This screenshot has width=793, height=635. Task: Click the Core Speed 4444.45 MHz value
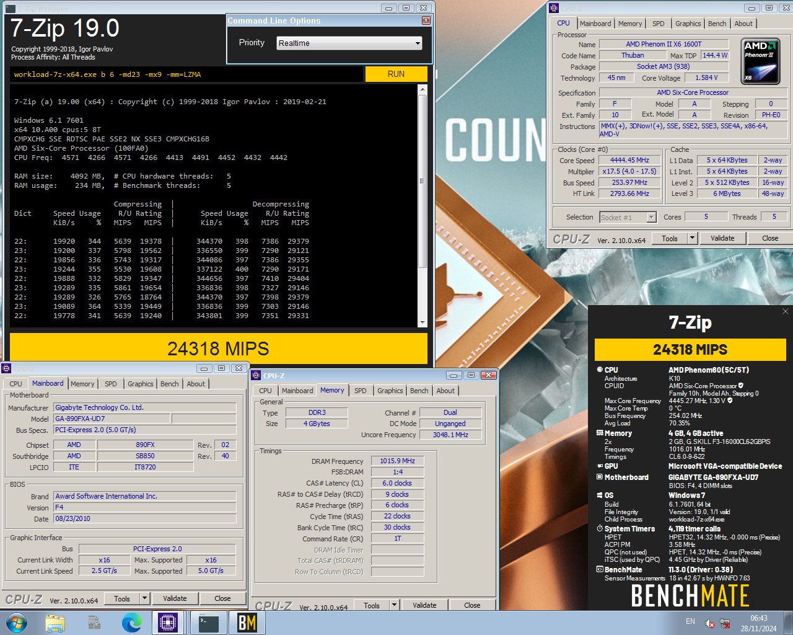629,160
